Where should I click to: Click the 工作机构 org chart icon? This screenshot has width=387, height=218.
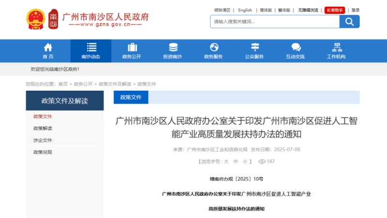click(x=337, y=47)
